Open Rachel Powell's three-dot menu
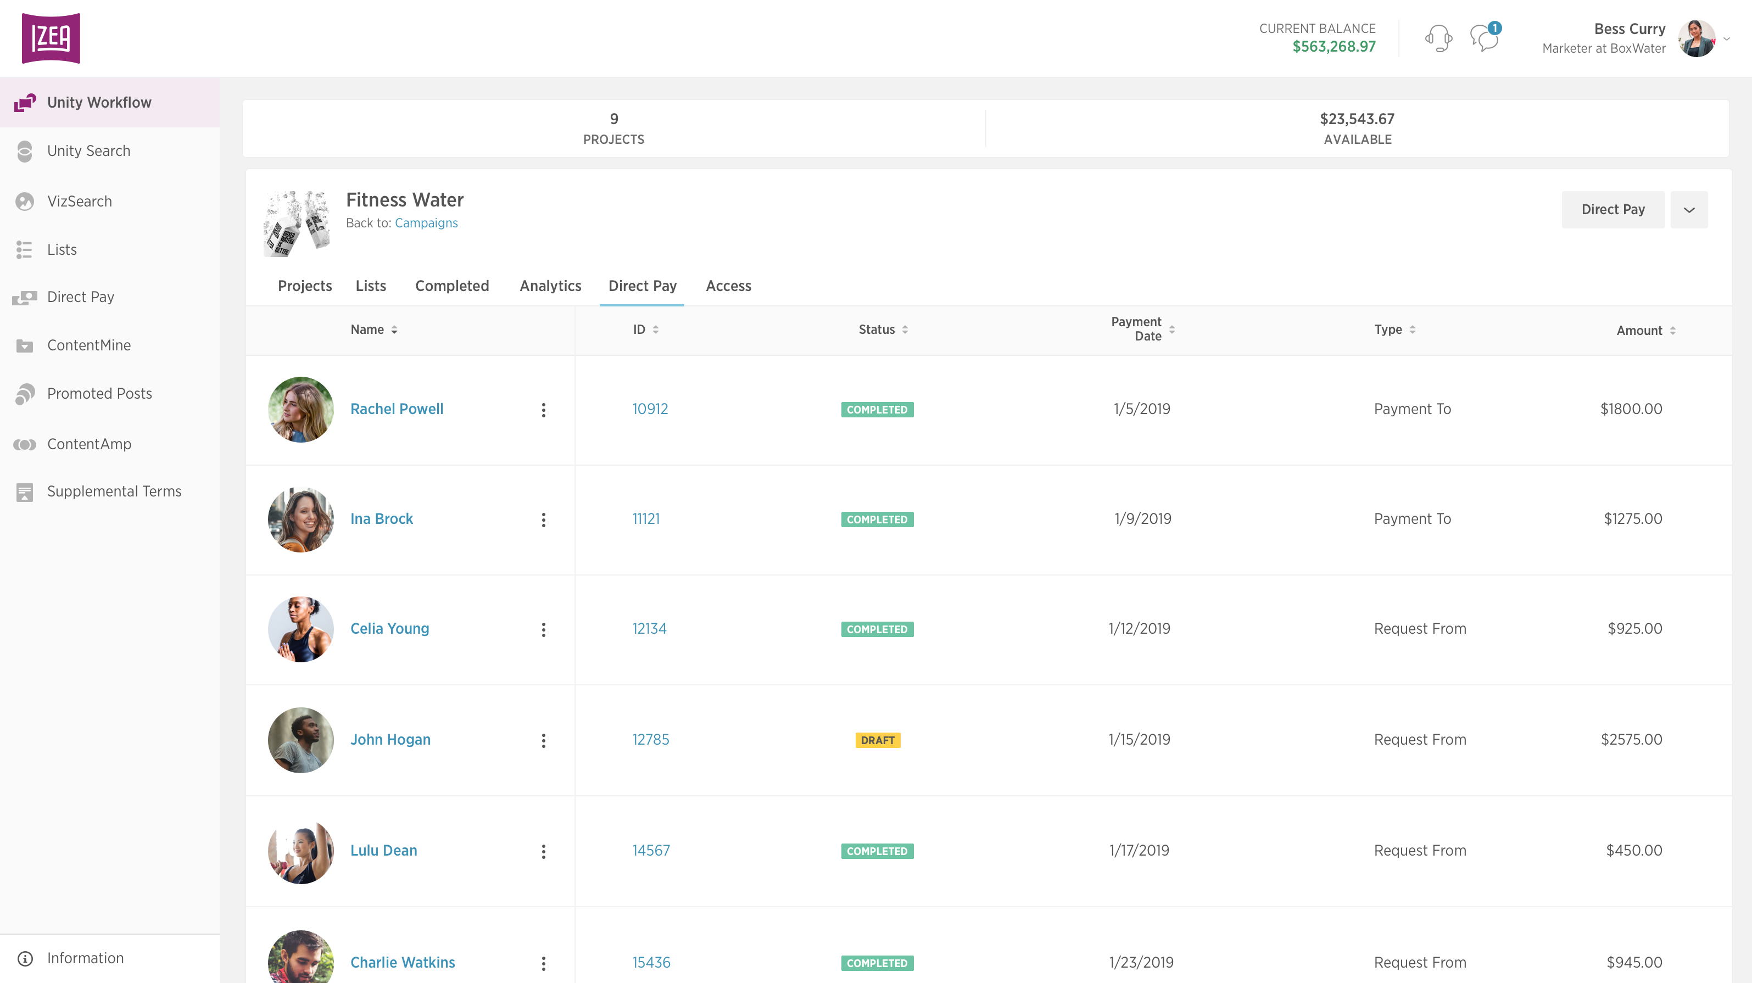The image size is (1752, 983). 543,410
